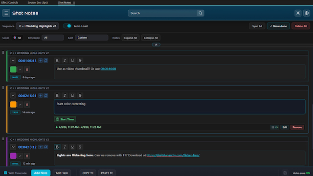Apply bold in 00:02:16:21 task
The width and height of the screenshot is (313, 176).
[57, 96]
